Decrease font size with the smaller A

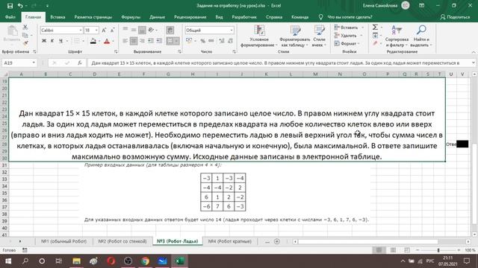pyautogui.click(x=112, y=30)
